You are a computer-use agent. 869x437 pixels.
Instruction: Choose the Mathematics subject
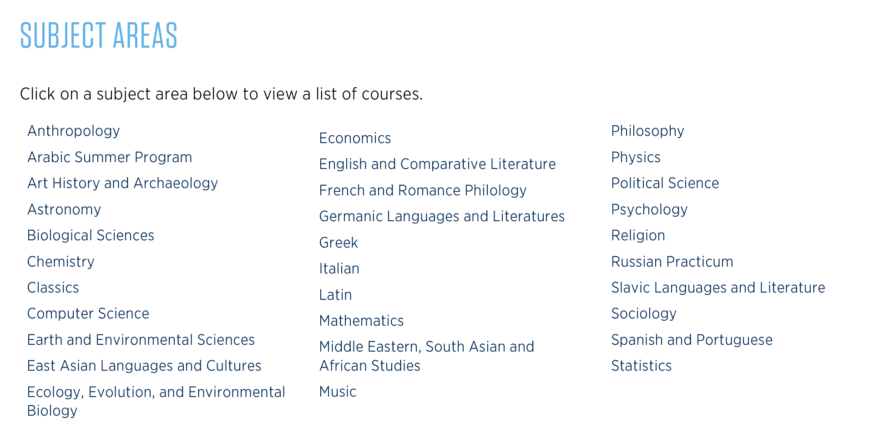point(362,321)
